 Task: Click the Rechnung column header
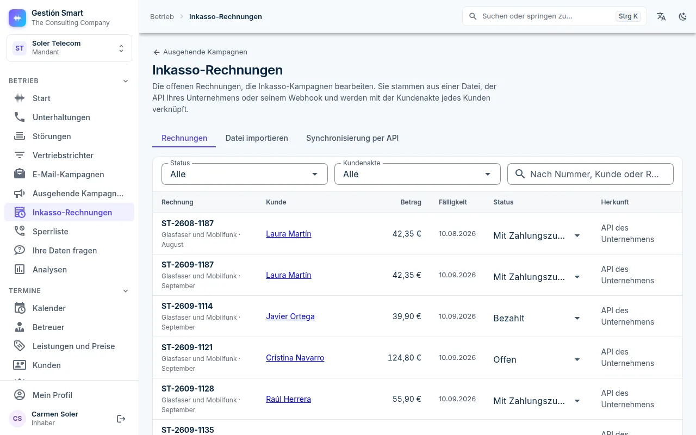coord(177,202)
